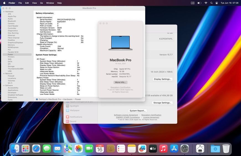This screenshot has width=241, height=156.
Task: Select Memory in the Hardware list
Action: [11, 45]
